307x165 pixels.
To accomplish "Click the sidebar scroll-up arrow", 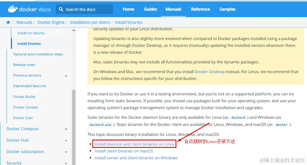I will point(74,30).
